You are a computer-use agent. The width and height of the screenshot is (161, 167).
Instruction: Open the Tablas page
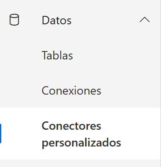click(80, 55)
